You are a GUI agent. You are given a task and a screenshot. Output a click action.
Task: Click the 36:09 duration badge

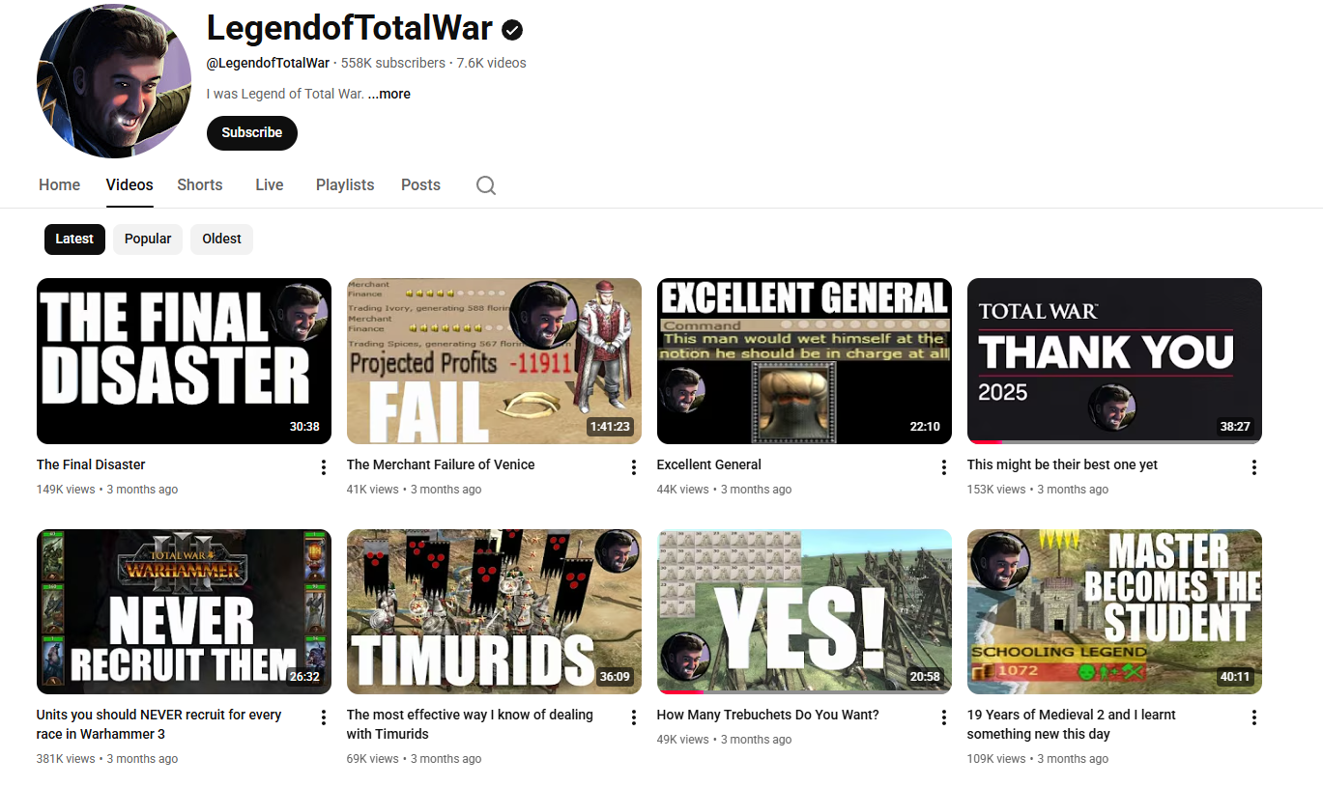[615, 677]
